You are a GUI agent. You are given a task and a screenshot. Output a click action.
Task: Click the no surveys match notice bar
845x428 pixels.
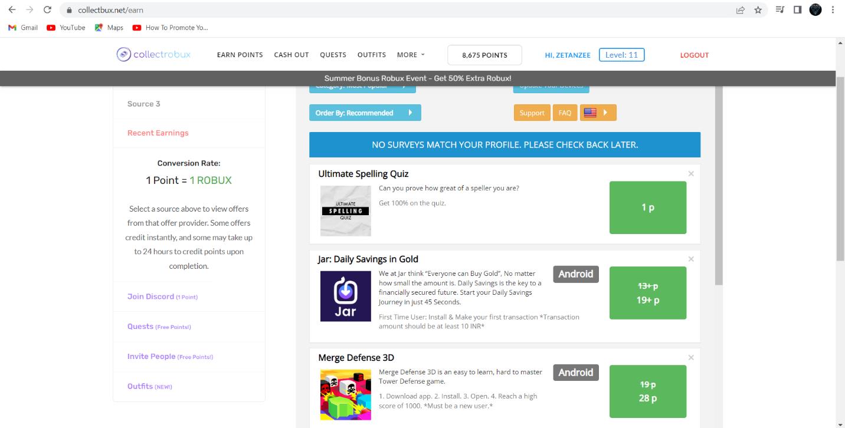click(x=505, y=144)
